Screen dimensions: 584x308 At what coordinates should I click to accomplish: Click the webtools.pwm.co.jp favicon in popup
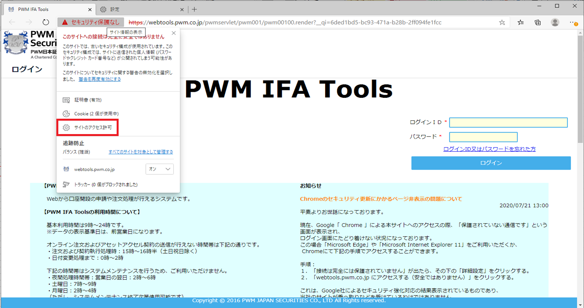66,169
